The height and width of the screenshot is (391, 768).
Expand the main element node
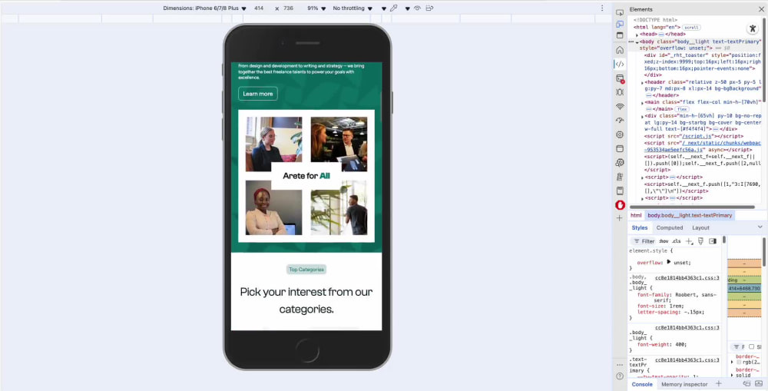pyautogui.click(x=643, y=103)
